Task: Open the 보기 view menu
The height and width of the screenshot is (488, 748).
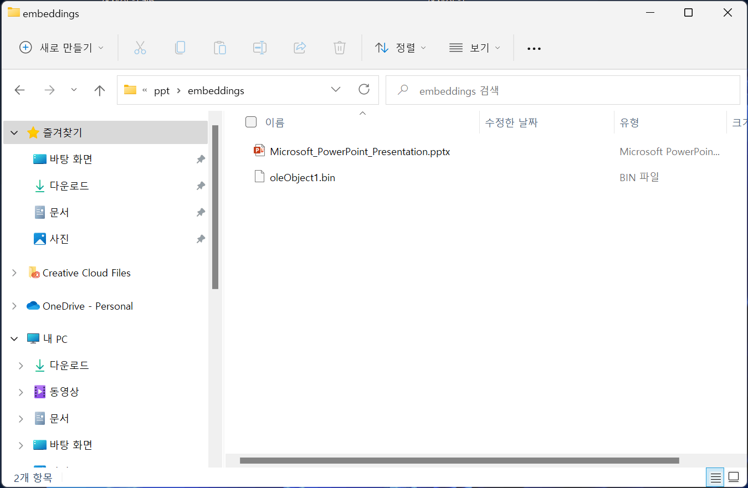Action: (x=474, y=48)
